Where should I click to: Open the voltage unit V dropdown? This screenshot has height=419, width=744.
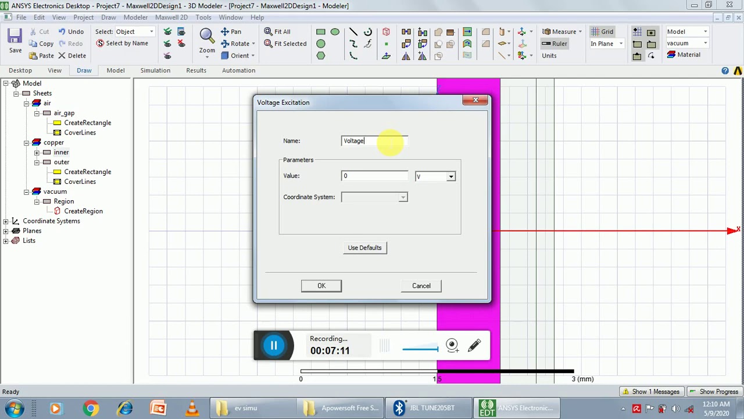450,176
